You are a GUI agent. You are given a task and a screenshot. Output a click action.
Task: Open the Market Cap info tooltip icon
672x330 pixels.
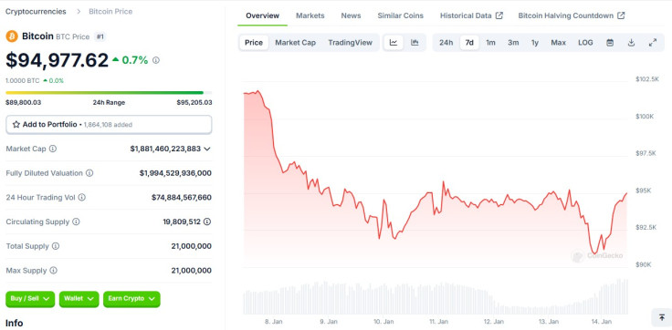[53, 149]
